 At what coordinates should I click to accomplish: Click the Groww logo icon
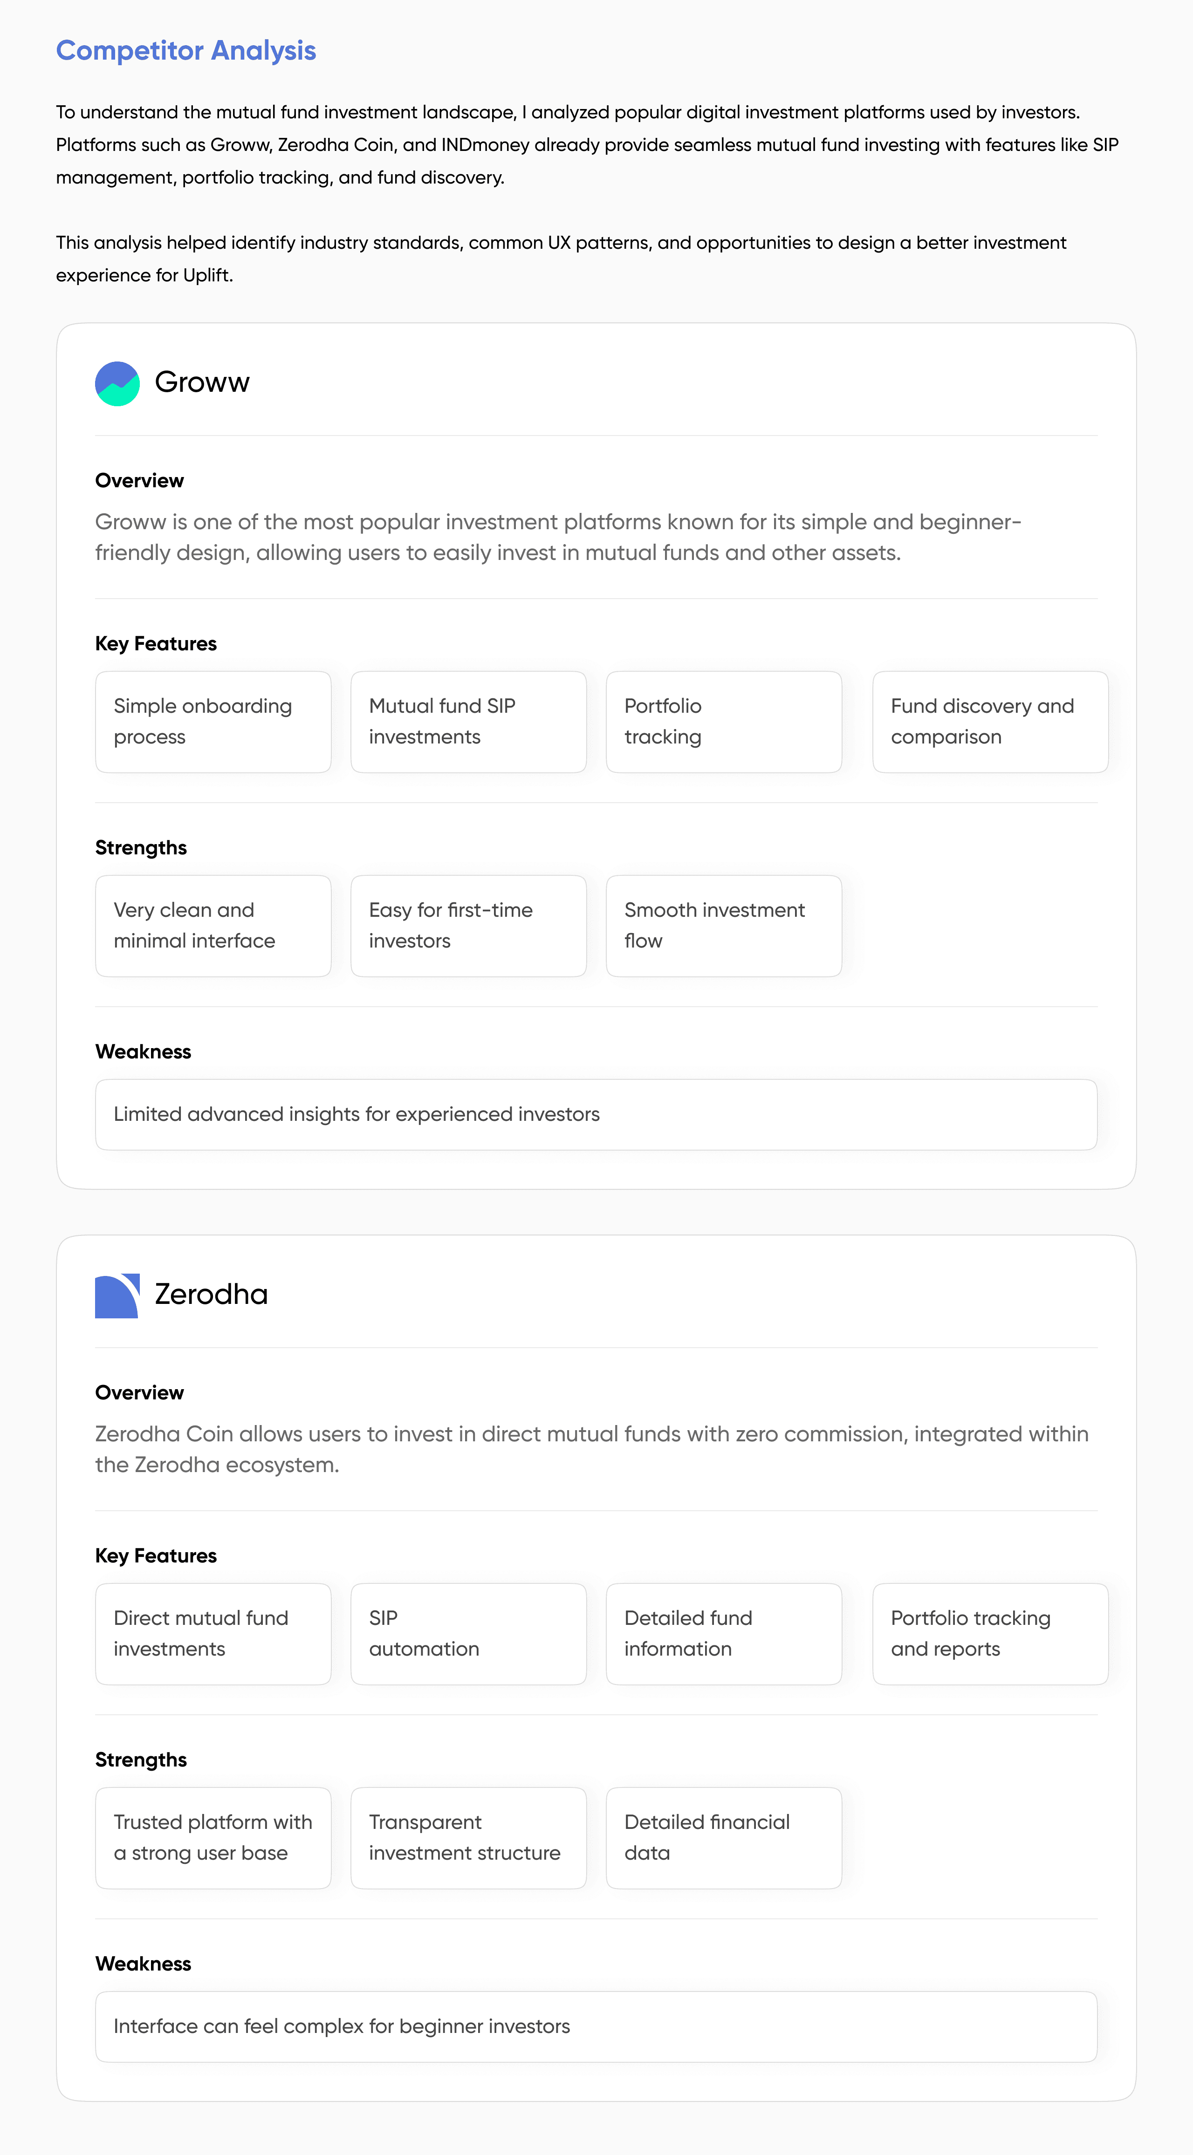tap(117, 383)
